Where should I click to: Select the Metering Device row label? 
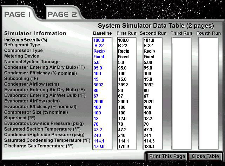(22, 56)
